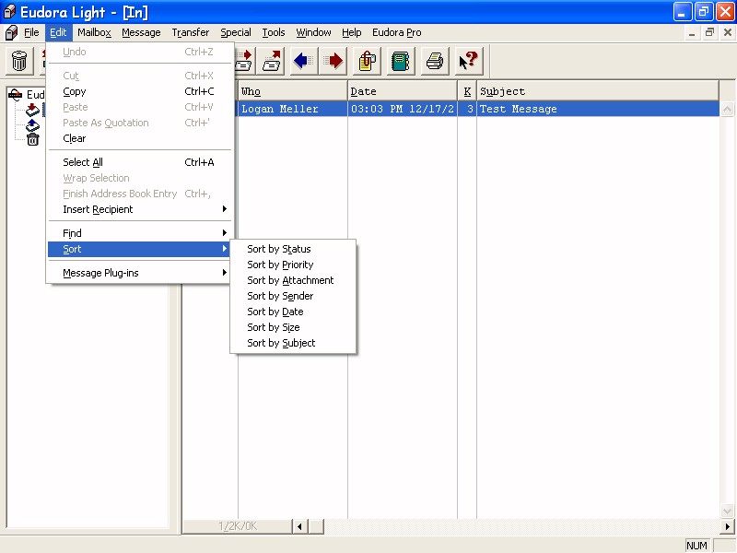This screenshot has width=737, height=553.
Task: Open the Help menu
Action: [x=351, y=32]
